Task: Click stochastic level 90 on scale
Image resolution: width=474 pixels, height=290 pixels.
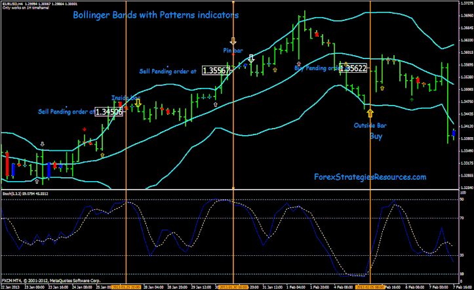Action: [462, 199]
